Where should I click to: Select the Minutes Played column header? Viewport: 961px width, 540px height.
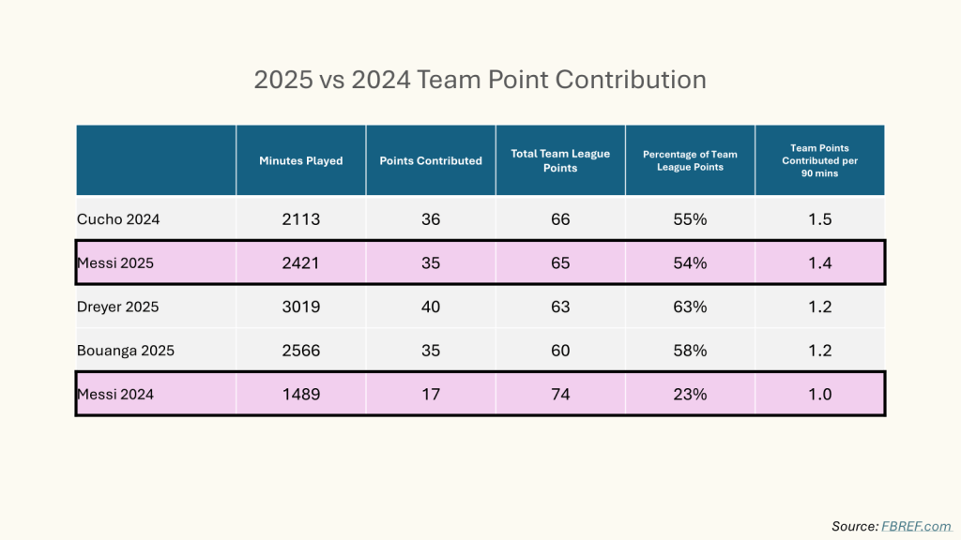click(x=301, y=160)
